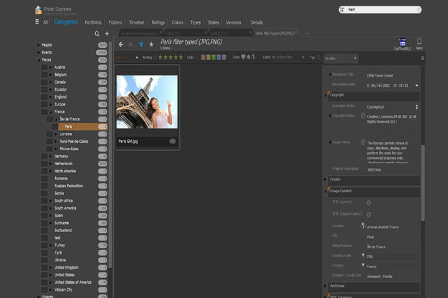The height and width of the screenshot is (298, 448).
Task: Click the favorite star icon beside the title
Action: click(151, 45)
